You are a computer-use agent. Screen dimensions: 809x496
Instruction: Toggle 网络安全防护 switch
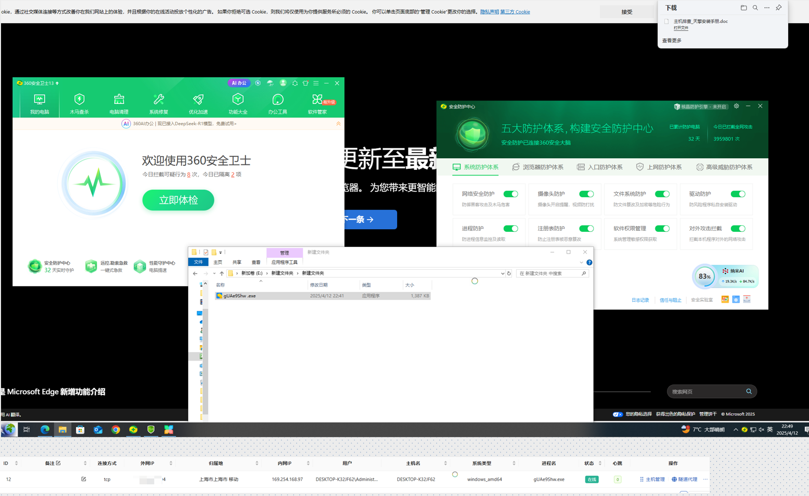[x=511, y=194]
